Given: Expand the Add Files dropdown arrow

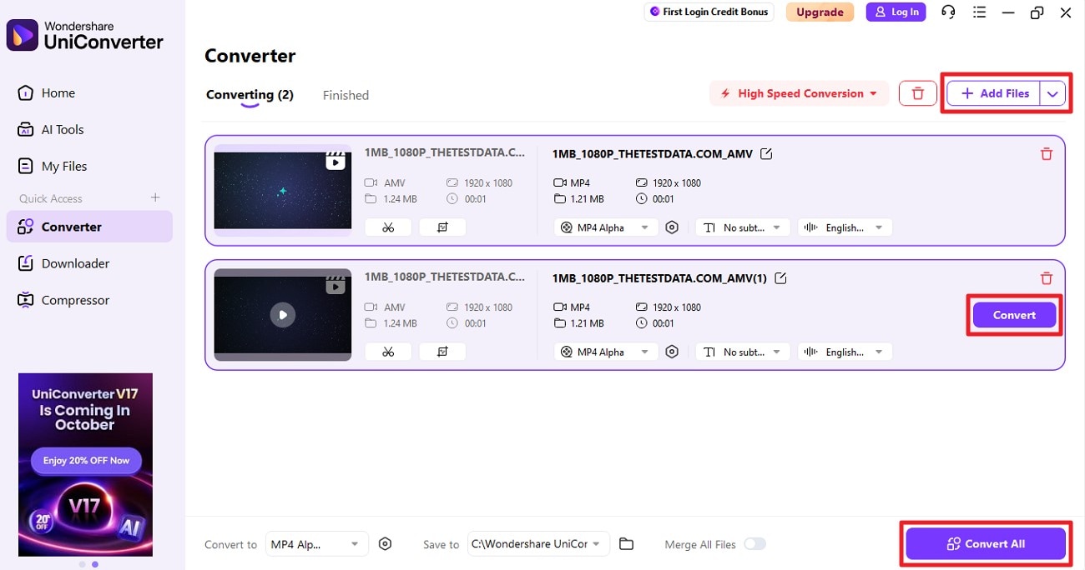Looking at the screenshot, I should pyautogui.click(x=1052, y=93).
